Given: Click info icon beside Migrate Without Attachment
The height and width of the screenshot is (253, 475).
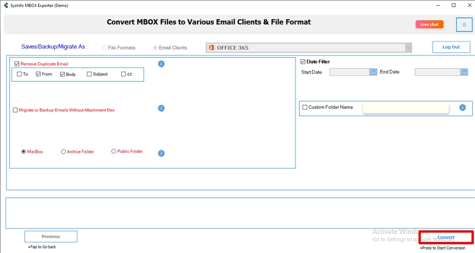Looking at the screenshot, I should 161,108.
